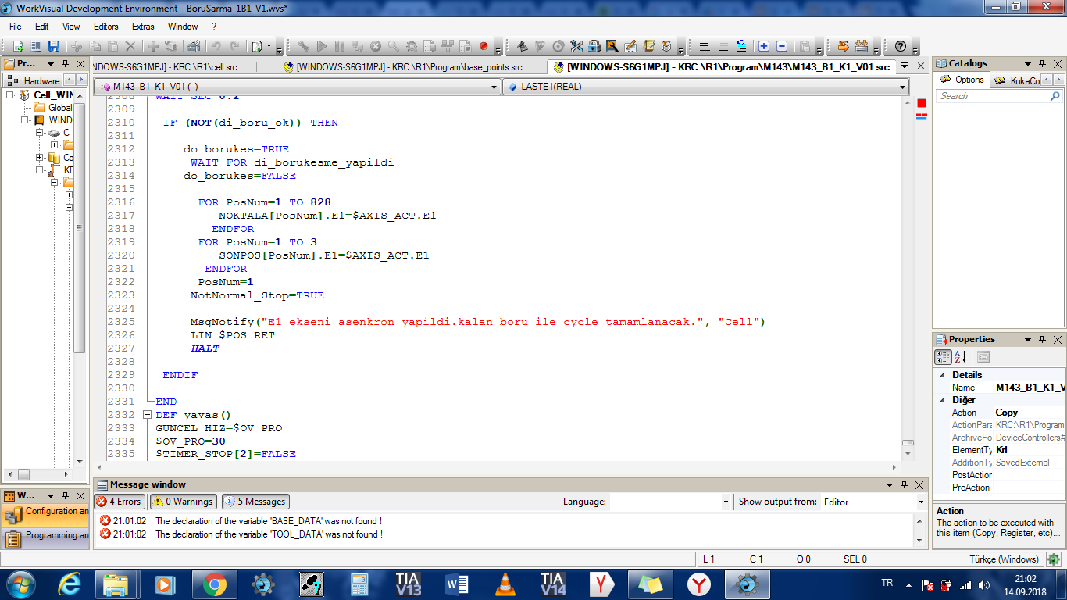Select the Options tab in Catalogs
The height and width of the screenshot is (600, 1067).
tap(962, 80)
